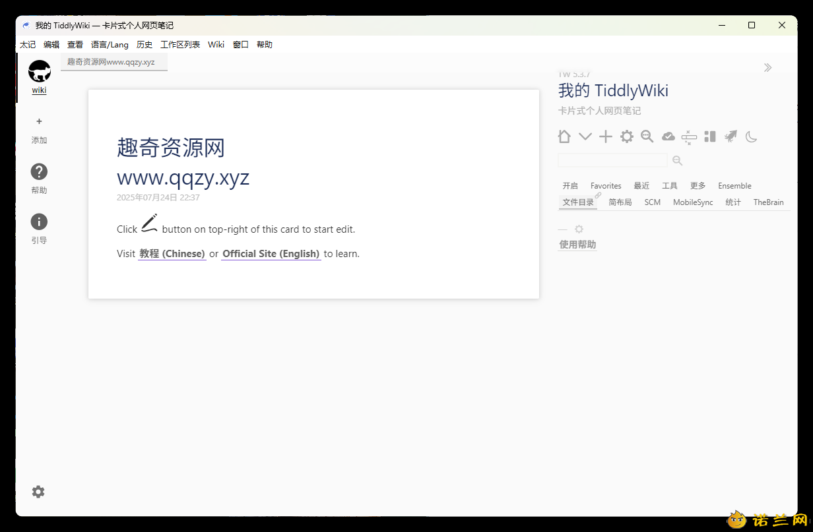Screen dimensions: 813x532
Task: Switch layout with the layout blocks icon
Action: point(710,136)
